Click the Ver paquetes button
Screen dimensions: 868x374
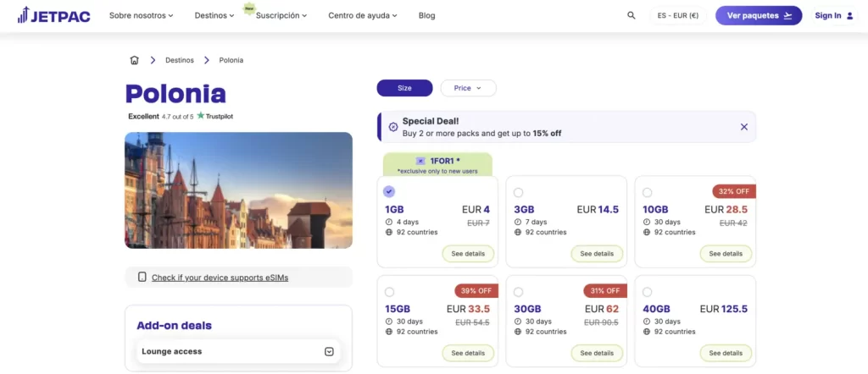coord(759,15)
